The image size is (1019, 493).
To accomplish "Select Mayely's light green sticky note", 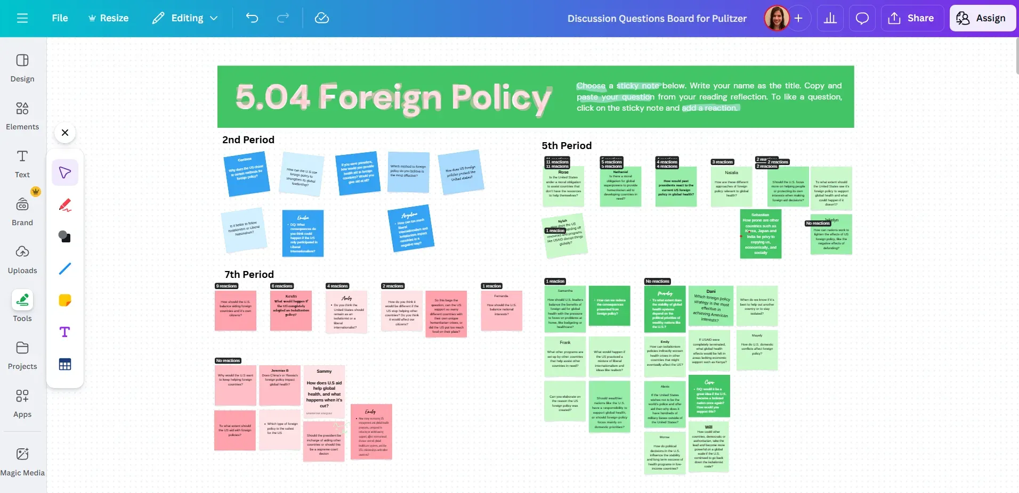I will click(757, 350).
